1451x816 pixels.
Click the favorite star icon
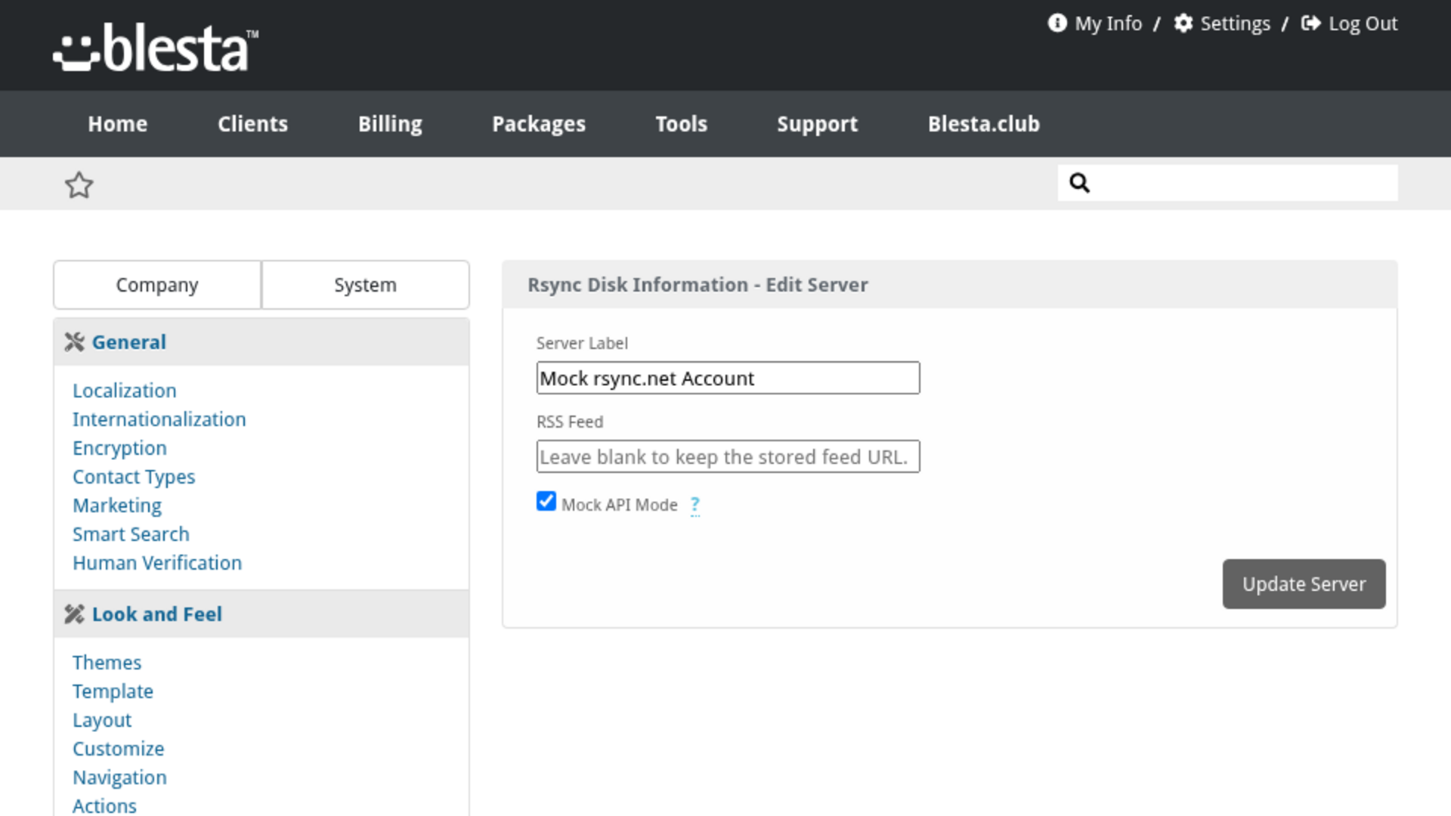79,185
